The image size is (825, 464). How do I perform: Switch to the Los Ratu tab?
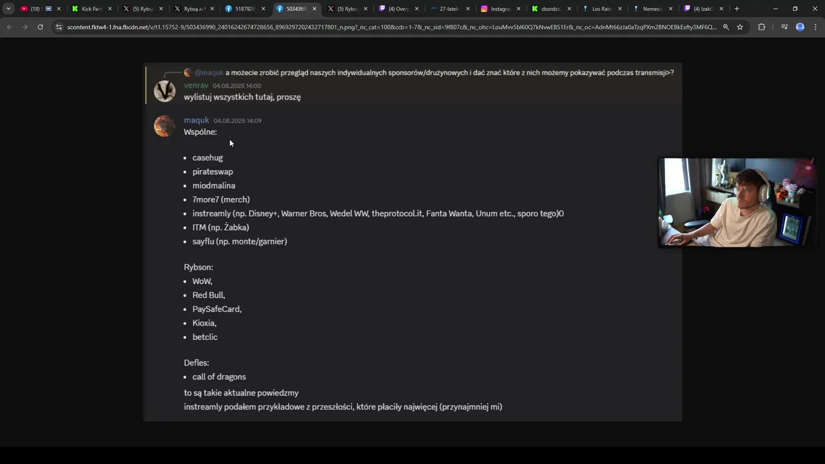pos(602,9)
